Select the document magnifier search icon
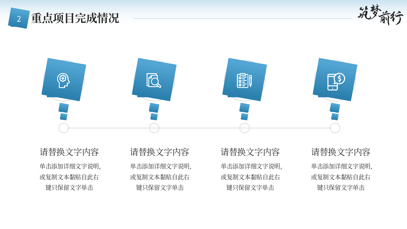The width and height of the screenshot is (407, 229). [154, 80]
